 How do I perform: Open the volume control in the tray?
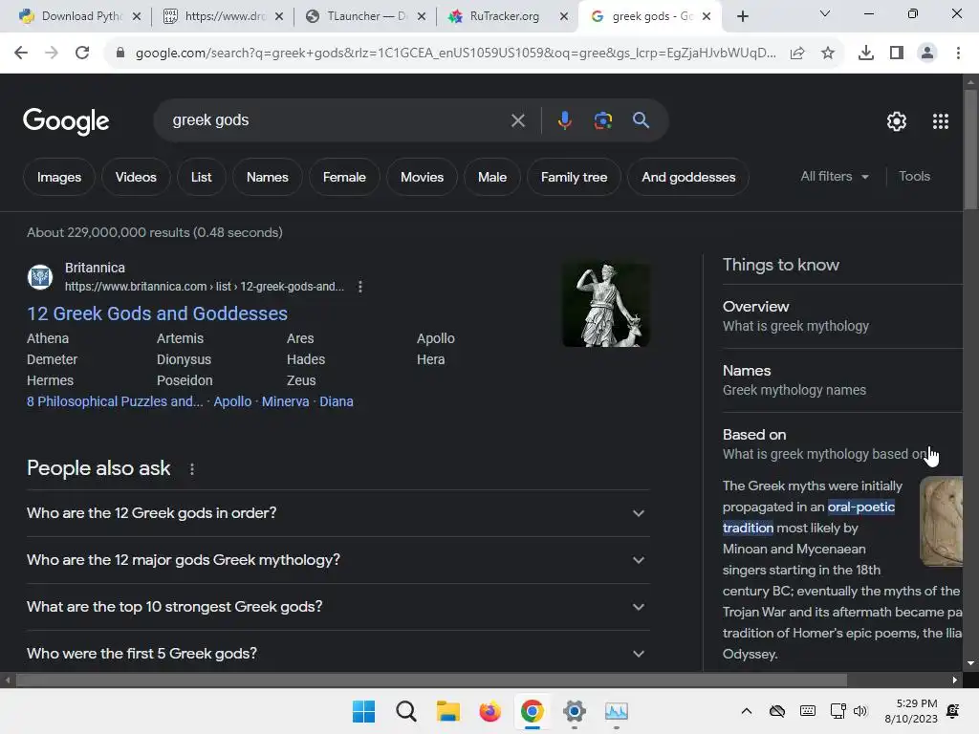860,711
